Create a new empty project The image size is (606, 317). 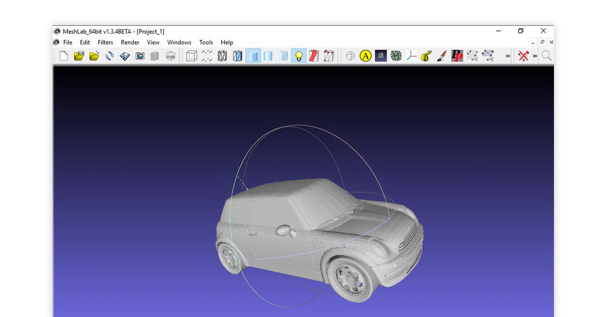click(64, 56)
